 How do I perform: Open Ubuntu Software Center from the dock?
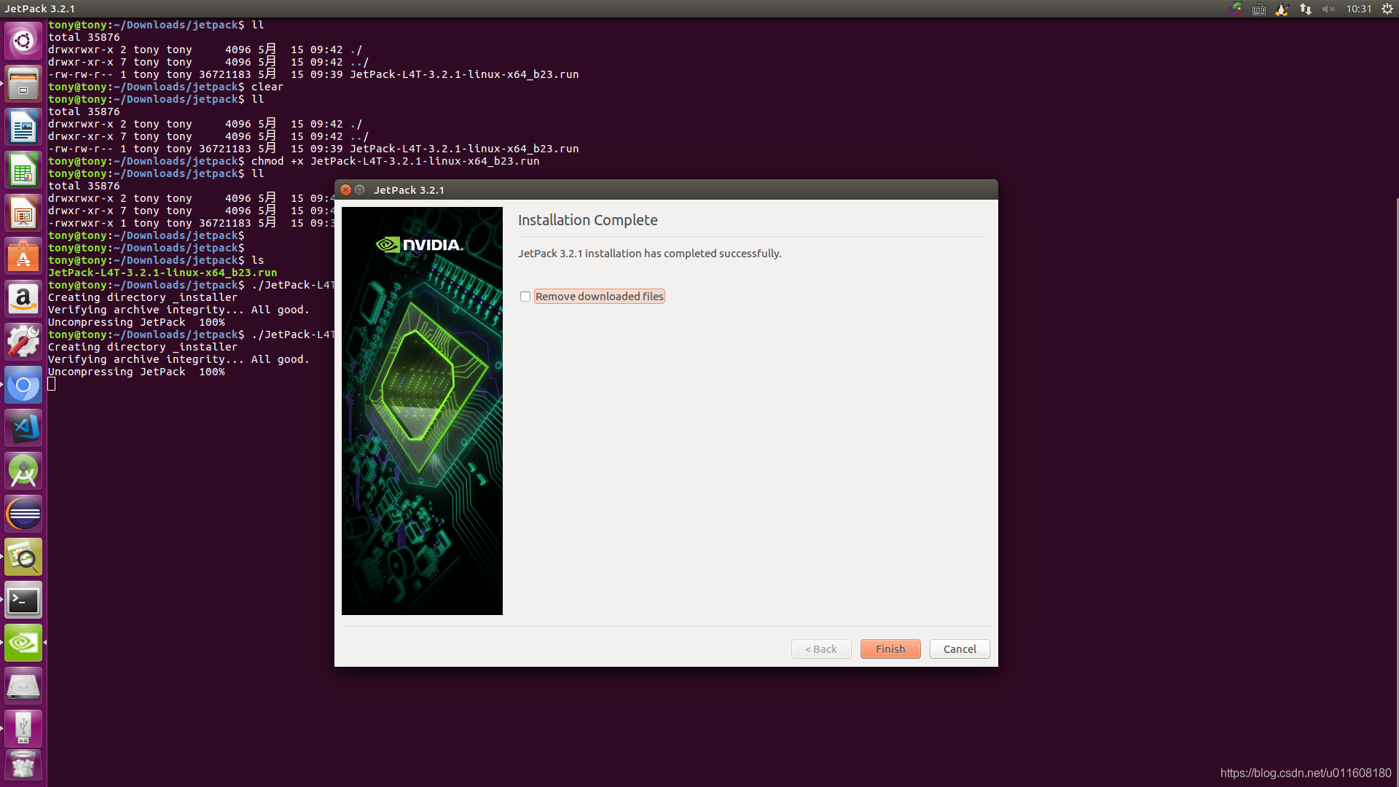click(x=23, y=256)
